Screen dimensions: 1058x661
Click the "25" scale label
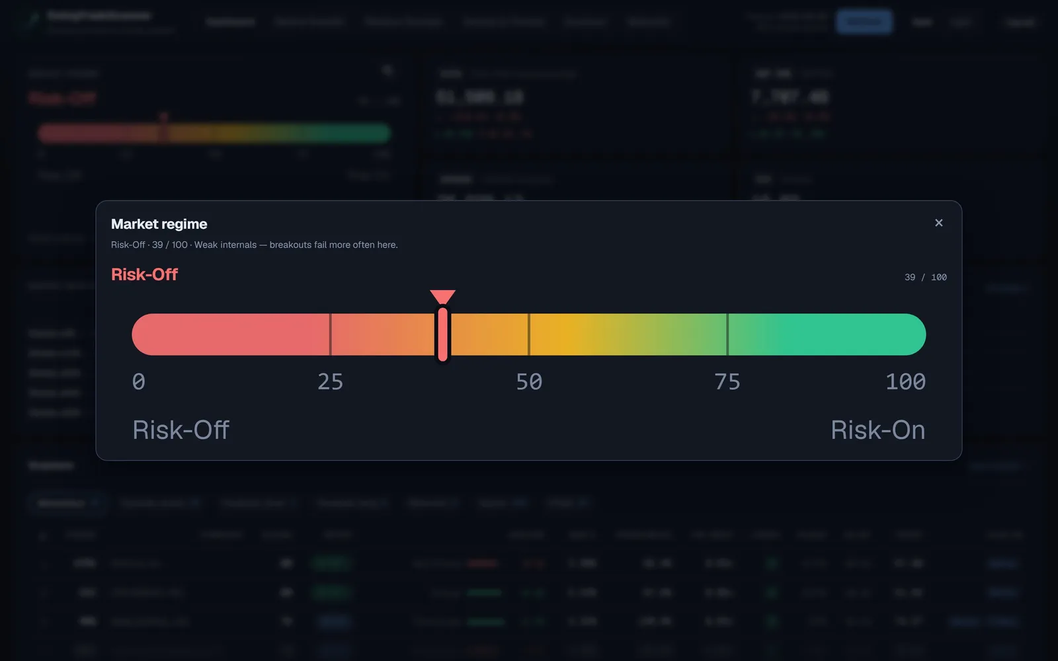330,381
